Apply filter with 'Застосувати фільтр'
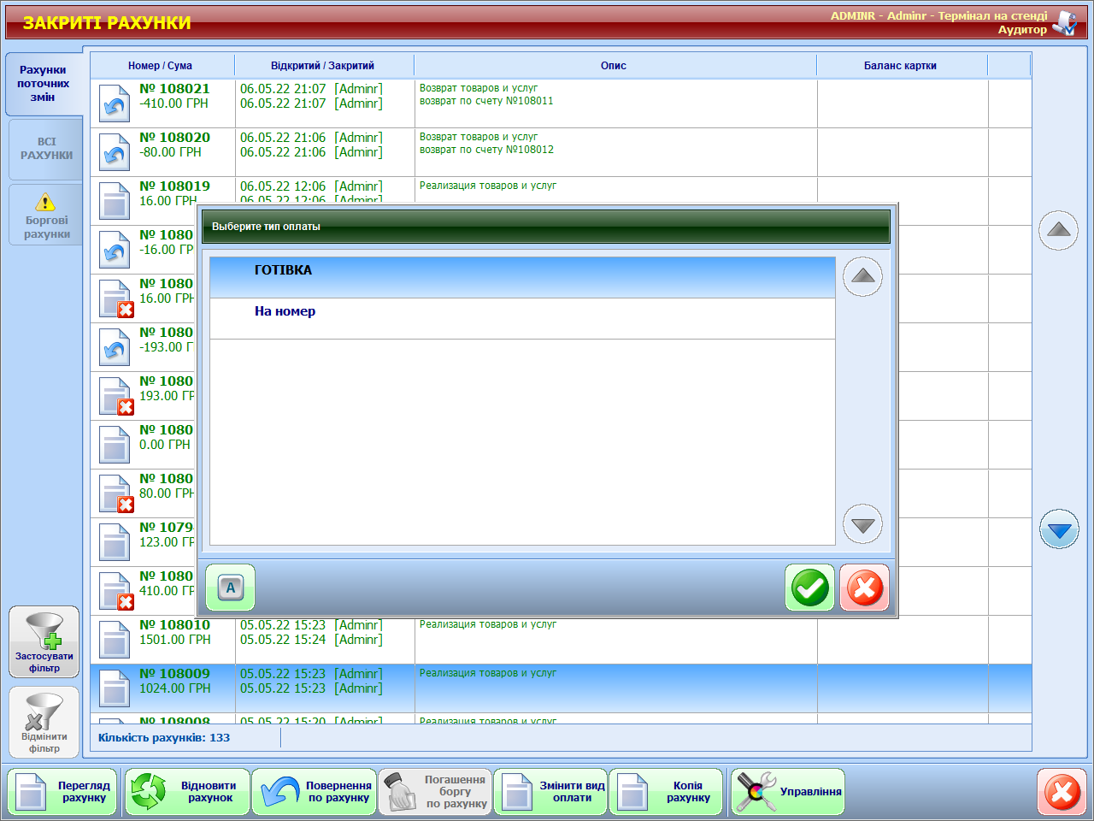Viewport: 1094px width, 821px height. point(44,641)
